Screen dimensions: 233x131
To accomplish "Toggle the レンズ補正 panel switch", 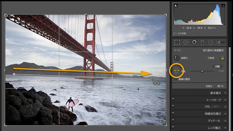I will tap(173, 127).
